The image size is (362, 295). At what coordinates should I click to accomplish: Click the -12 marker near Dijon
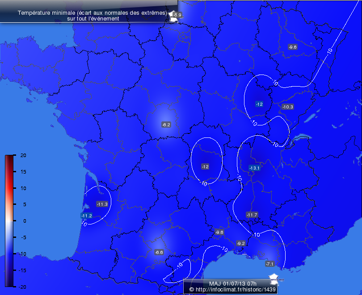coord(260,104)
